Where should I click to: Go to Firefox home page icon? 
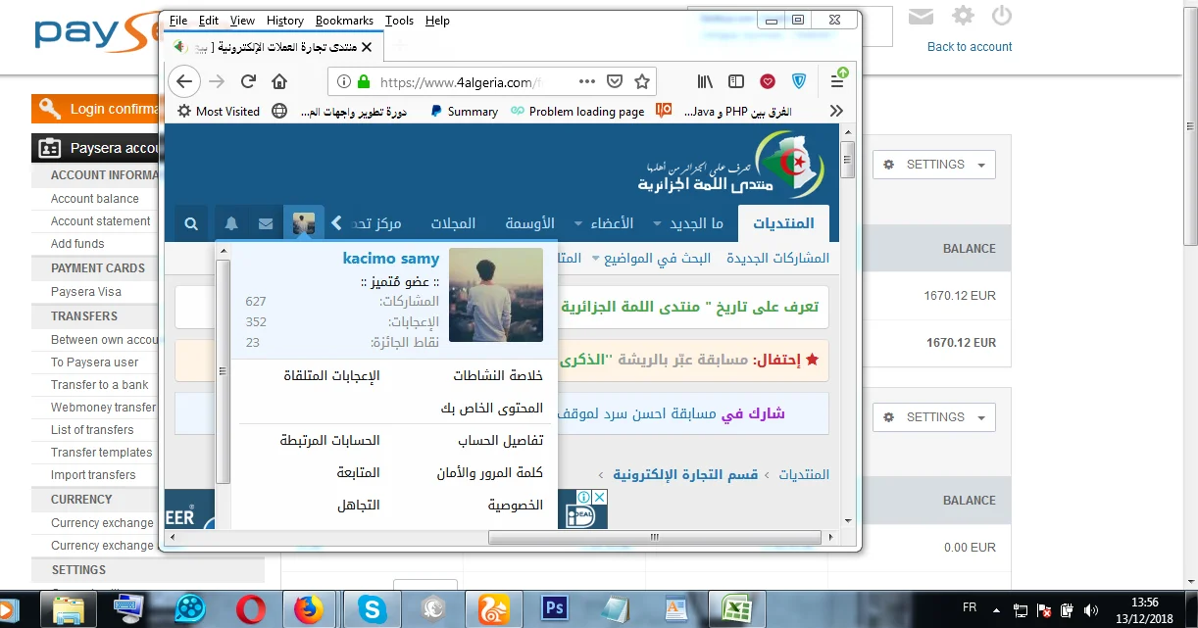[x=279, y=81]
